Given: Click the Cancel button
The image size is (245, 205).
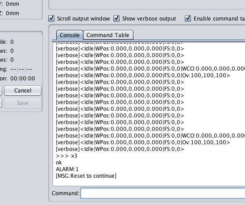Looking at the screenshot, I should [x=23, y=90].
